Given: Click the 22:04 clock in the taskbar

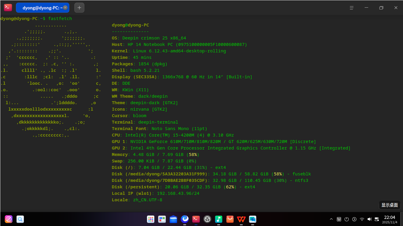Looking at the screenshot, I should (x=390, y=217).
